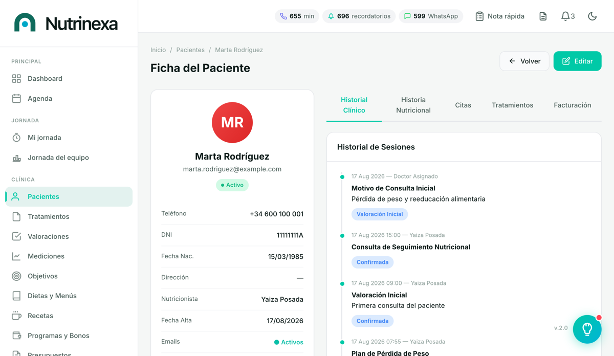Click Fecha Alta value 17/08/2026

click(x=285, y=321)
